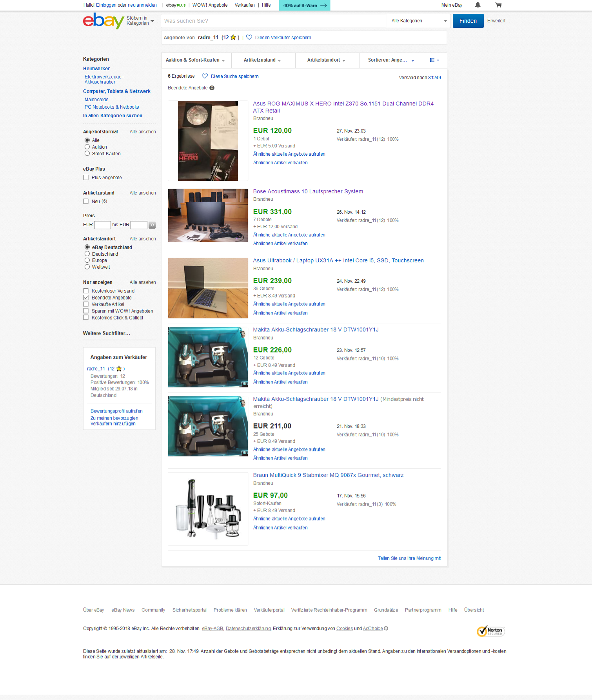This screenshot has height=700, width=592.
Task: Select the 'Weltweit' location radio button
Action: [87, 267]
